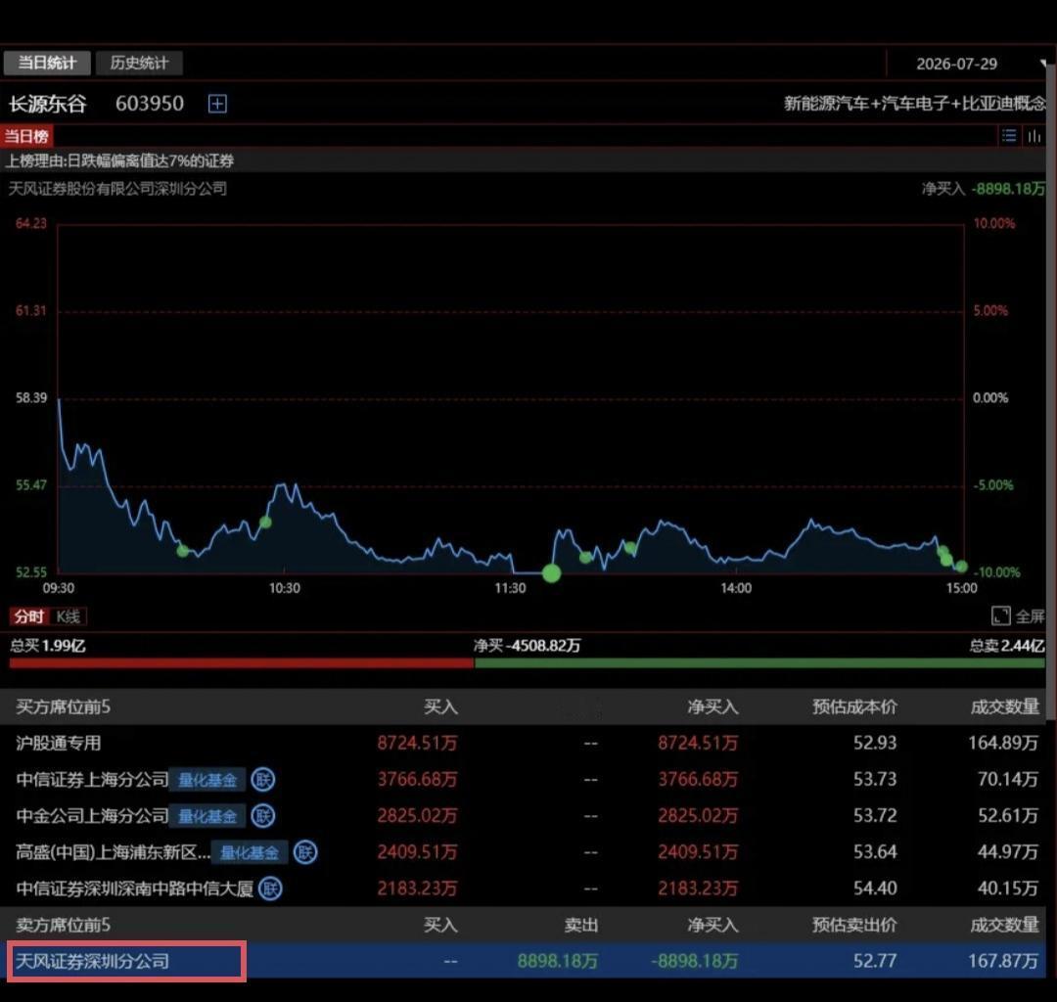Click the red 总买 portion of the bar

point(242,663)
